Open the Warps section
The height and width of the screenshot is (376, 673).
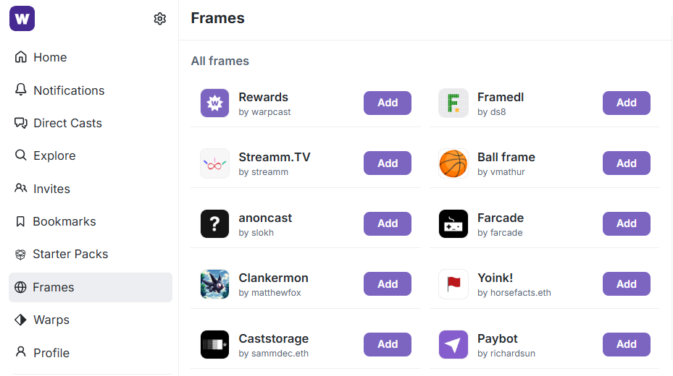coord(51,320)
